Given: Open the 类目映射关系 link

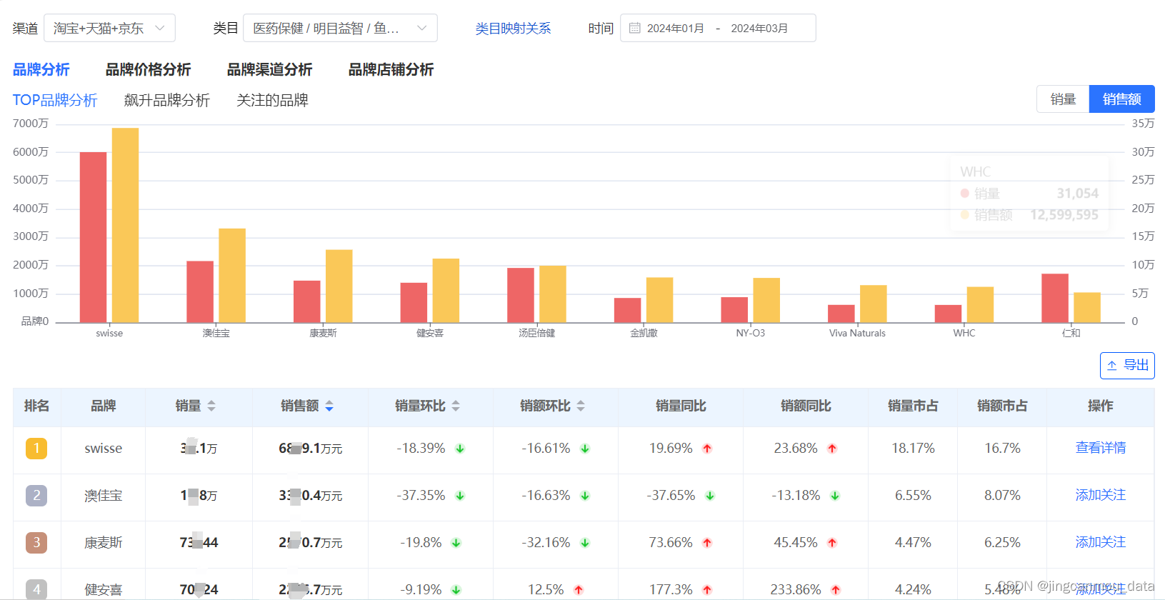Looking at the screenshot, I should (513, 29).
